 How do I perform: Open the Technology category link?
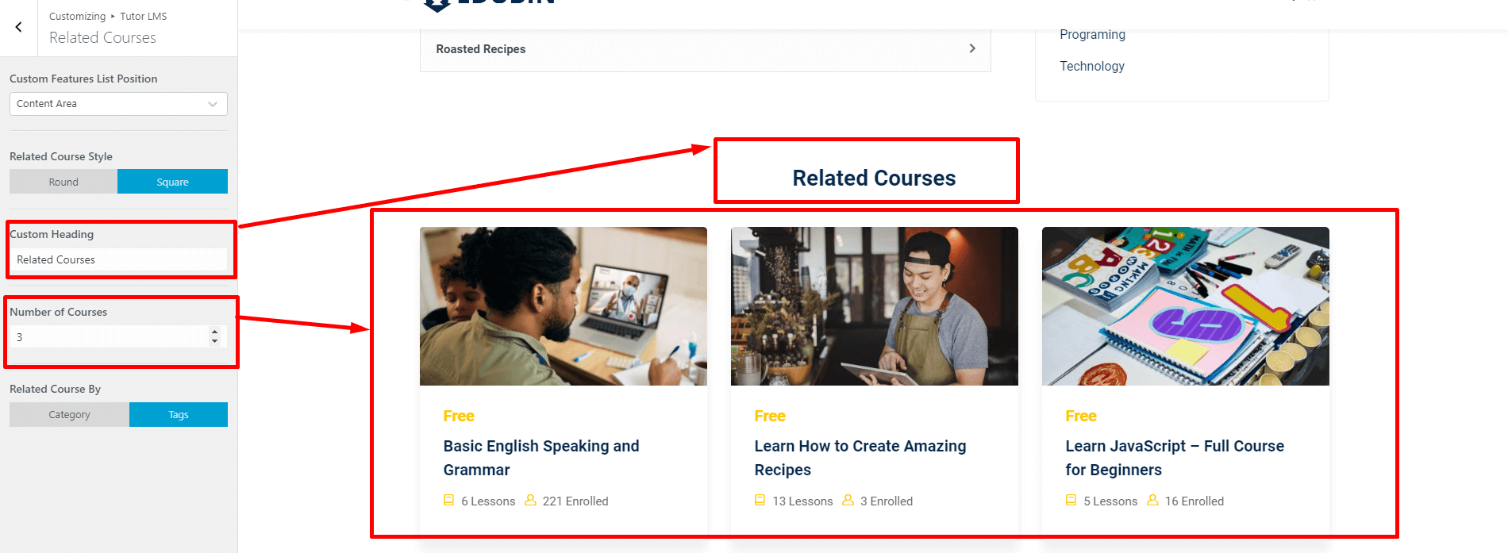coord(1092,67)
